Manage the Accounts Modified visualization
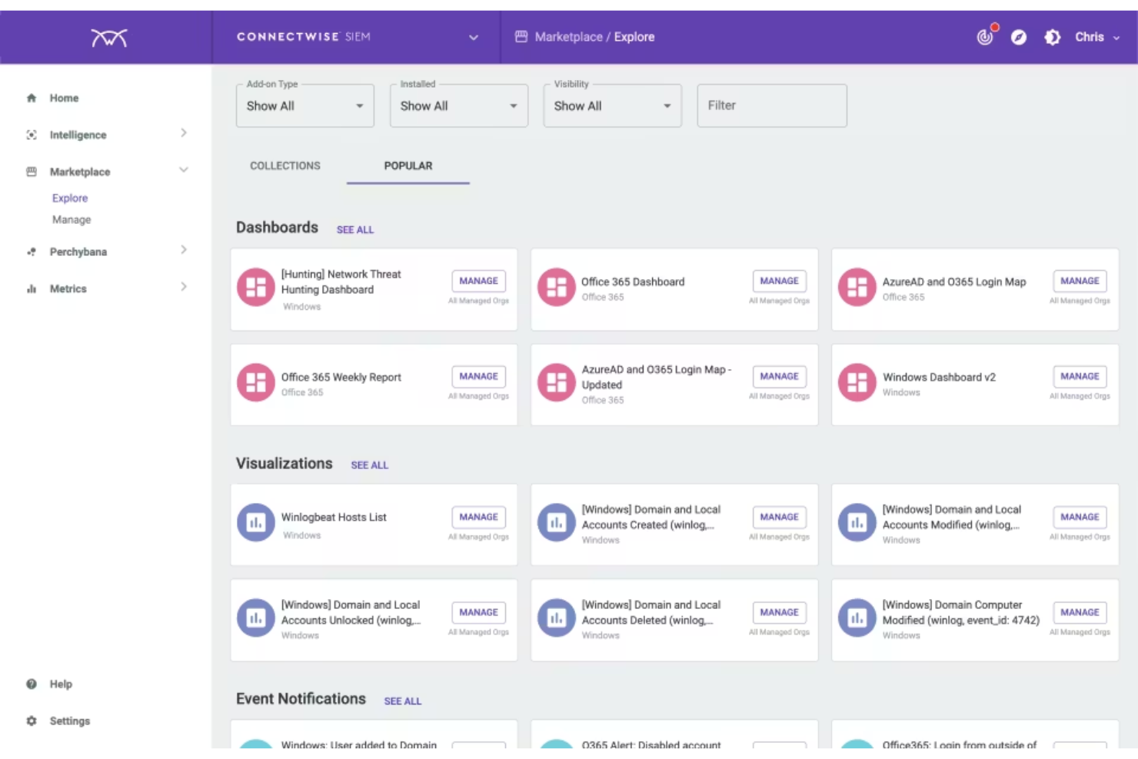Image resolution: width=1138 pixels, height=759 pixels. 1080,517
